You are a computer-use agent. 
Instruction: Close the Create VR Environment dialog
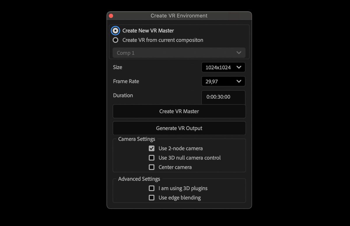111,16
